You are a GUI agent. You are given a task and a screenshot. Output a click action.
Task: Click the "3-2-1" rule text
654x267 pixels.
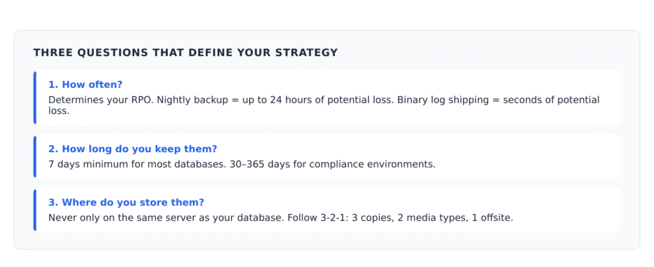(335, 218)
